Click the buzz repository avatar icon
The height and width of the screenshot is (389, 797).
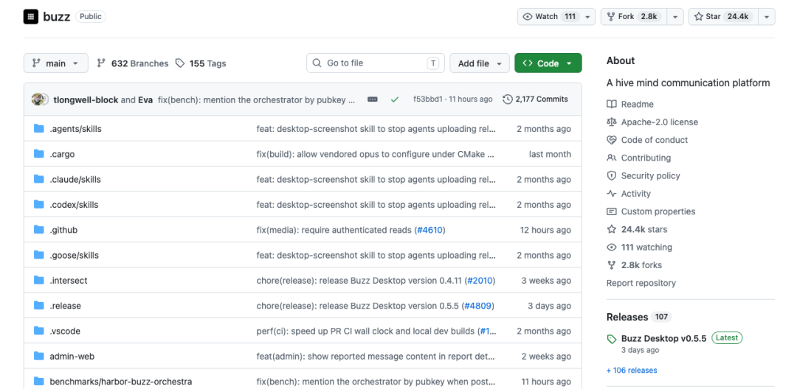[30, 17]
